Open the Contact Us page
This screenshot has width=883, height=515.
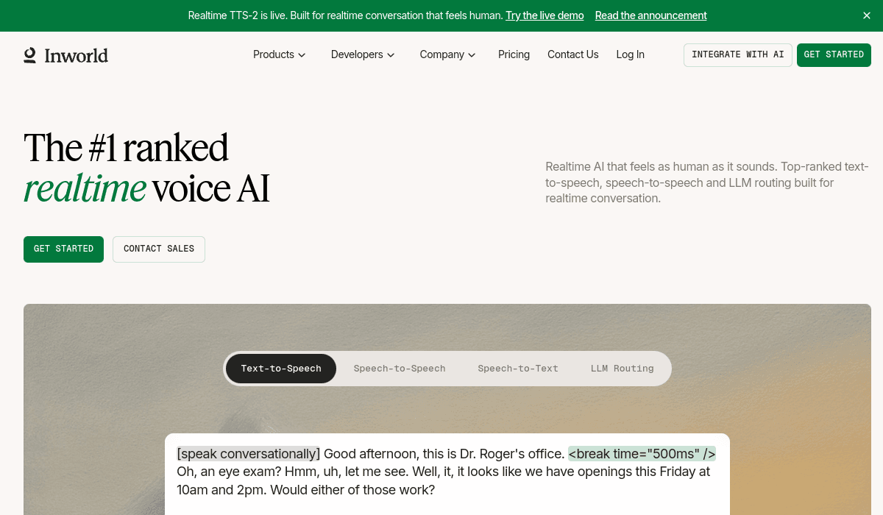(x=573, y=54)
